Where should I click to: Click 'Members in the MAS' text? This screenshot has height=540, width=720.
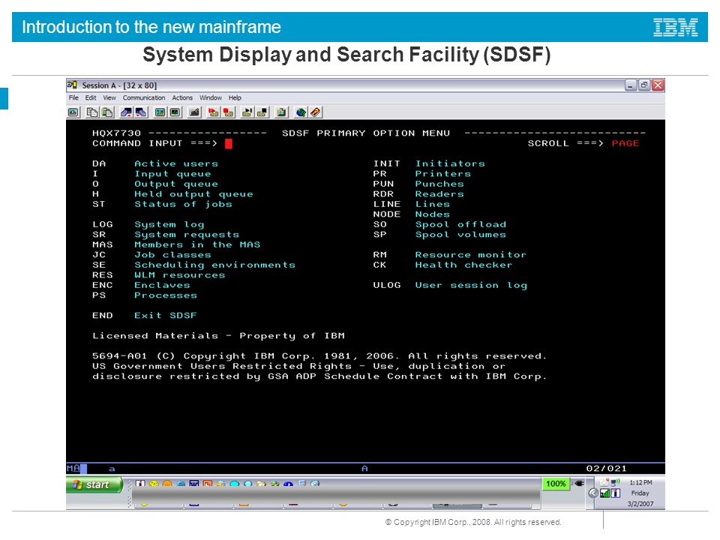pyautogui.click(x=197, y=244)
